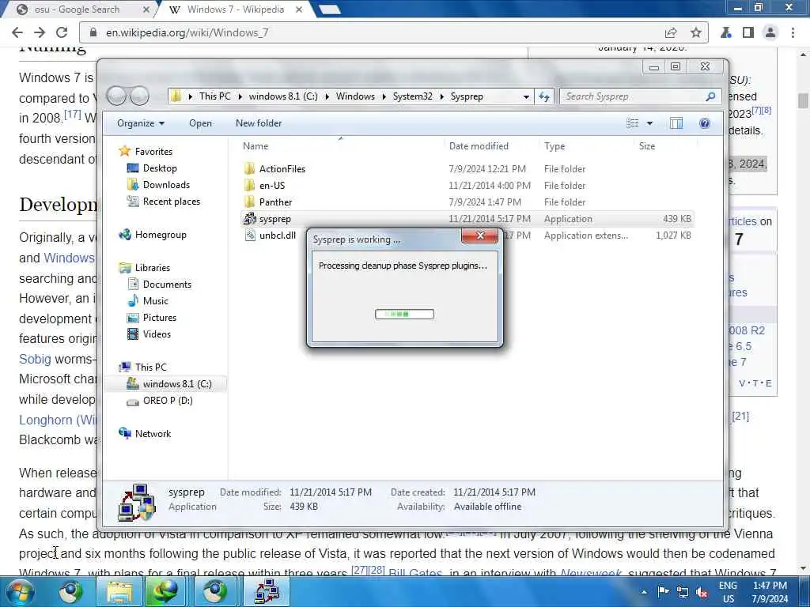Select the sysprep application file

click(x=274, y=219)
